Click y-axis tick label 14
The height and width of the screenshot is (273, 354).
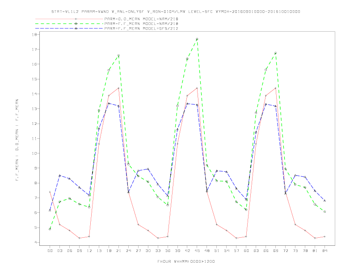point(34,94)
